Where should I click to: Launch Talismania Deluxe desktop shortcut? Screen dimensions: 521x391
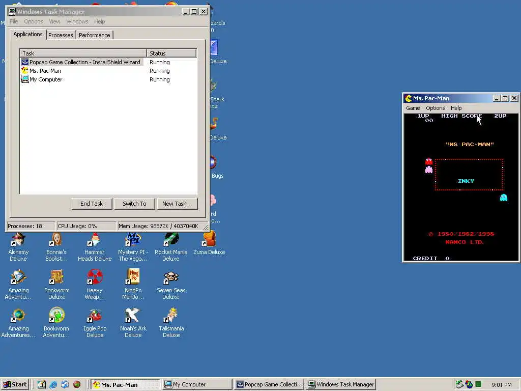[171, 323]
